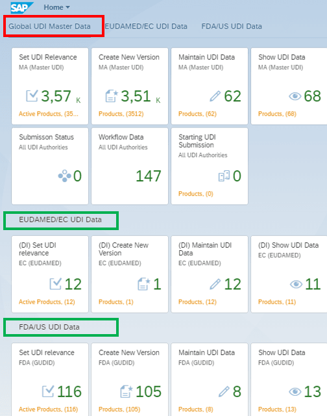Click cluster icon on Submisson Status tile
Viewport: 327px width, 416px height.
coord(65,176)
